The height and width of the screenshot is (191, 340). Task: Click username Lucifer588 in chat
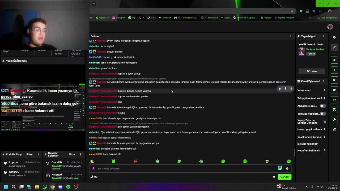point(95,57)
